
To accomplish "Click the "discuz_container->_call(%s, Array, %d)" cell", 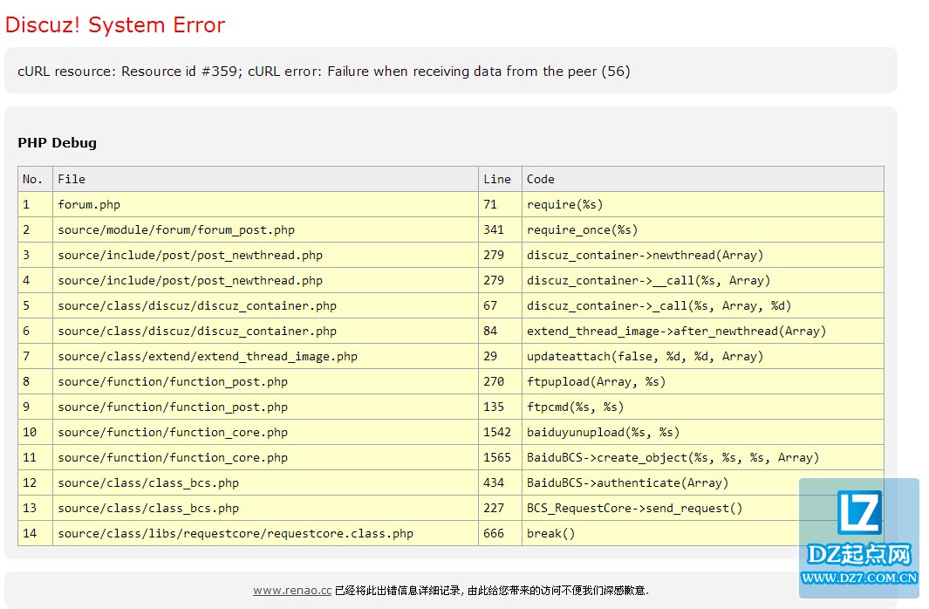I will point(703,306).
